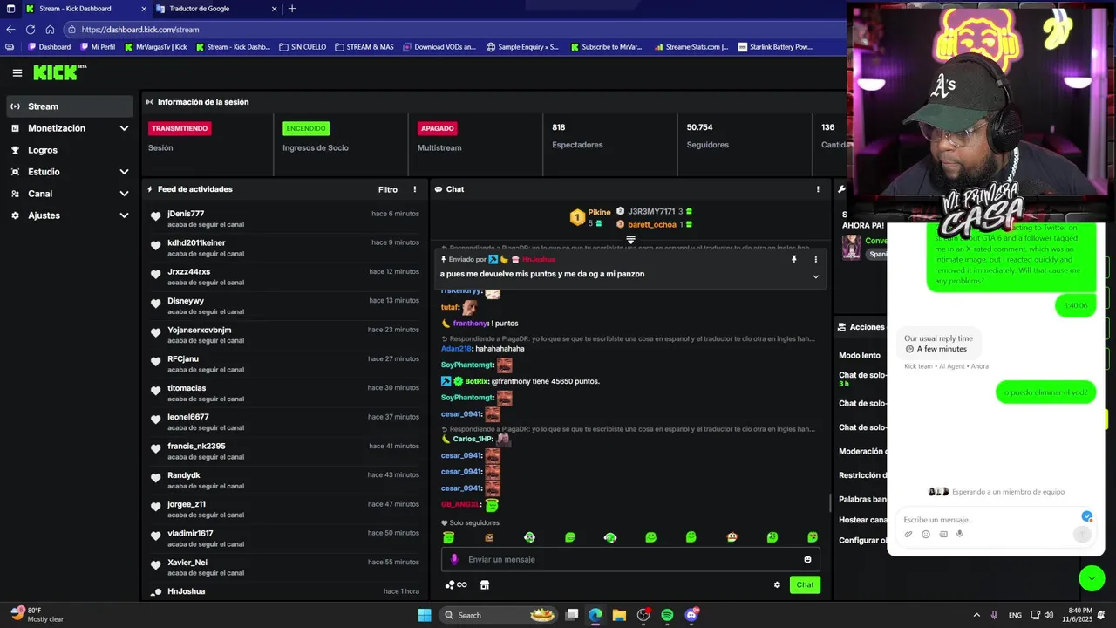
Task: Open the hamburger sidebar menu
Action: (x=17, y=73)
